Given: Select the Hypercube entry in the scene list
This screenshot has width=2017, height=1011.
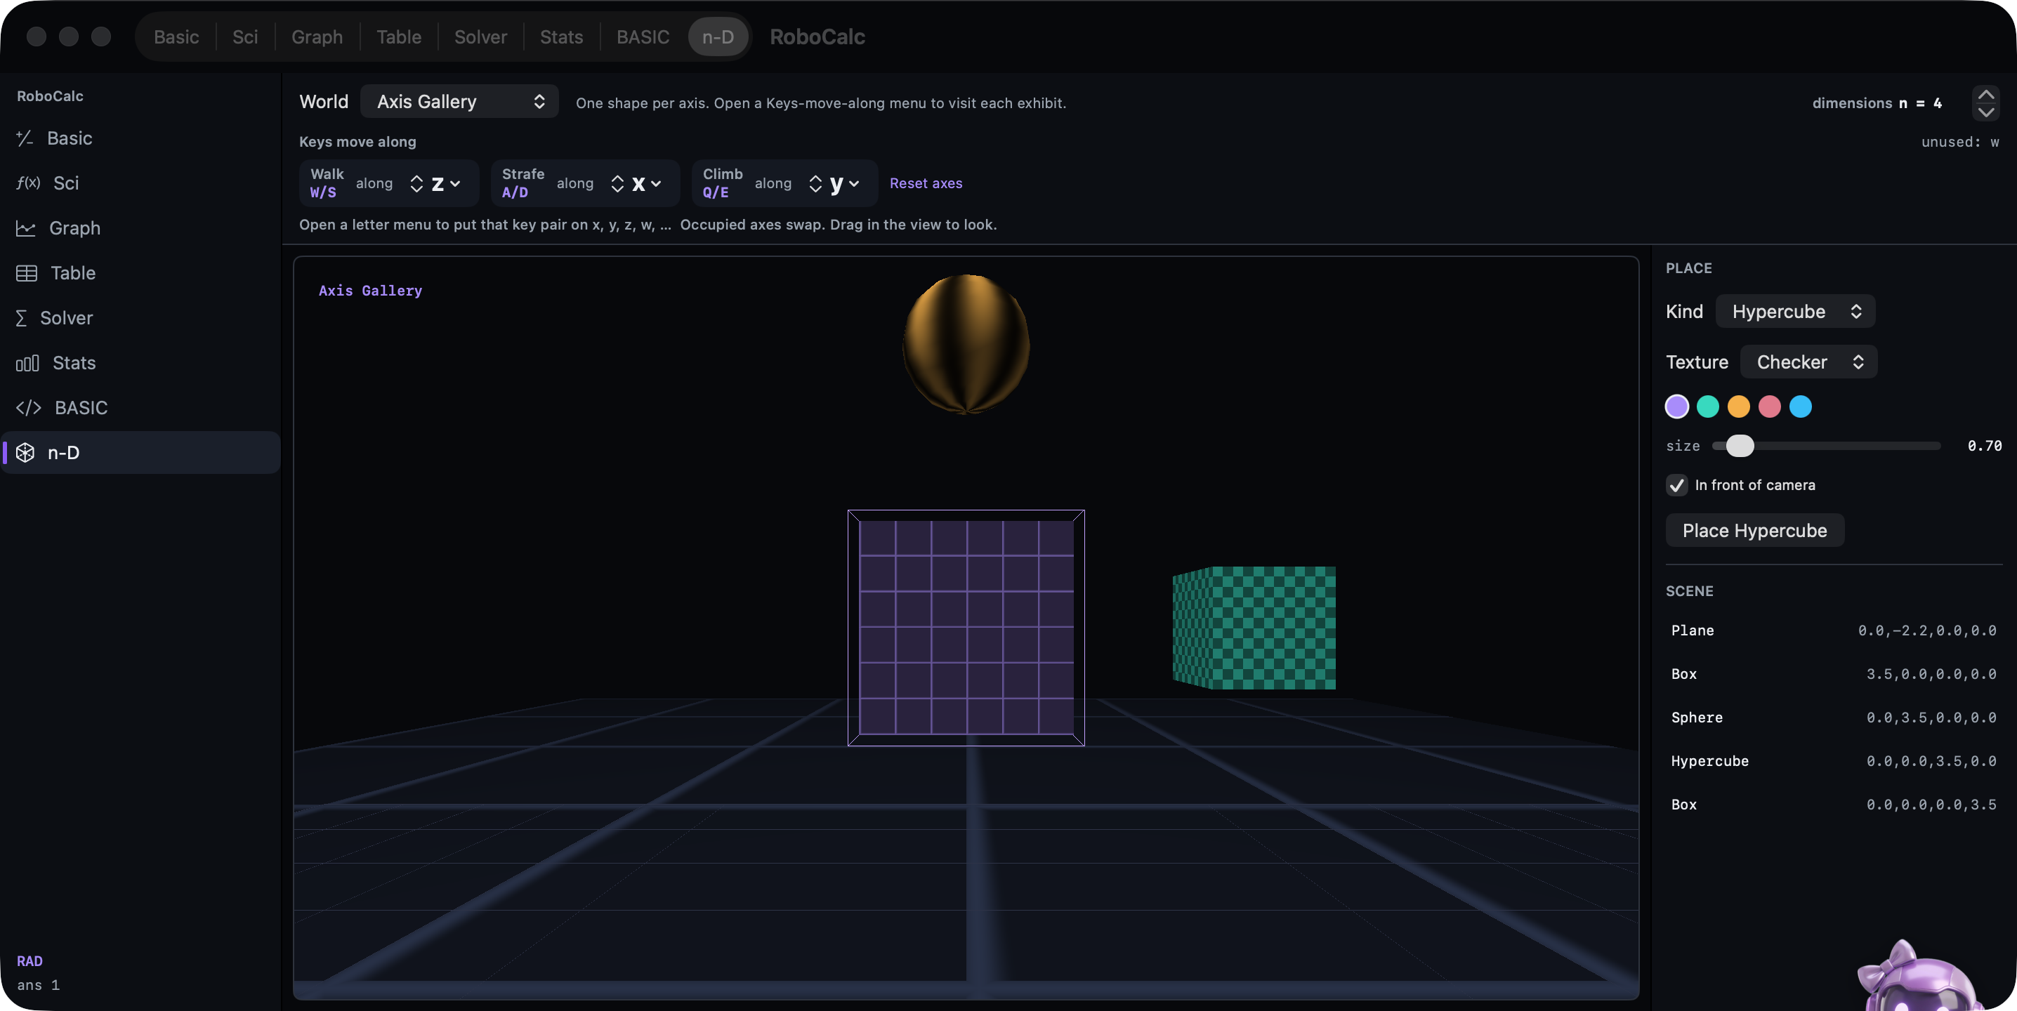Looking at the screenshot, I should pos(1834,761).
